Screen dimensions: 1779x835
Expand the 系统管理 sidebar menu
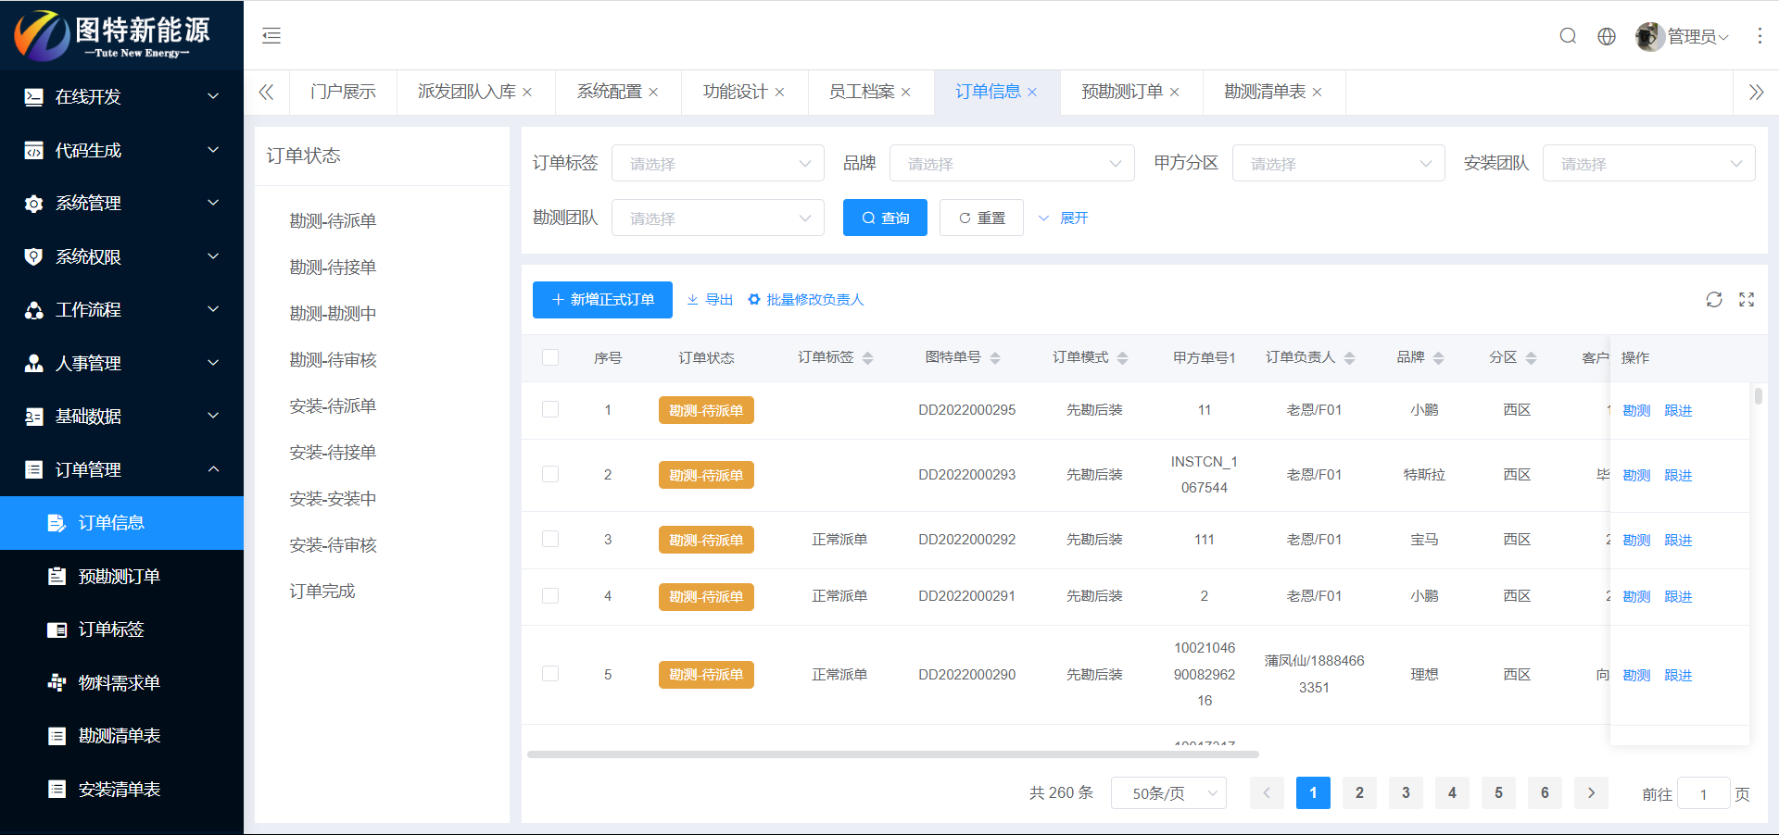[121, 203]
